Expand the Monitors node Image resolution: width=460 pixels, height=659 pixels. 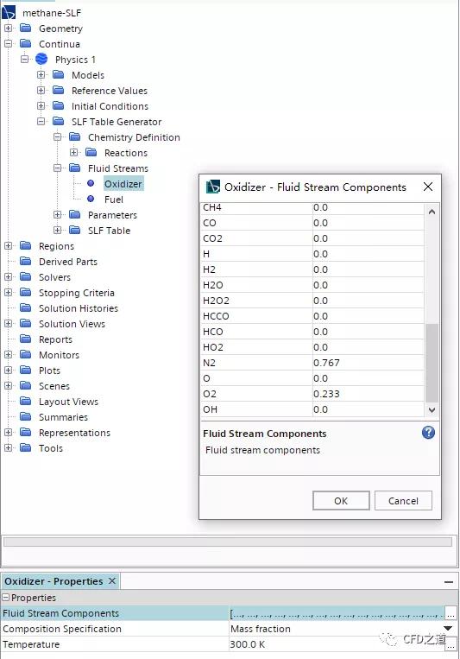[9, 355]
